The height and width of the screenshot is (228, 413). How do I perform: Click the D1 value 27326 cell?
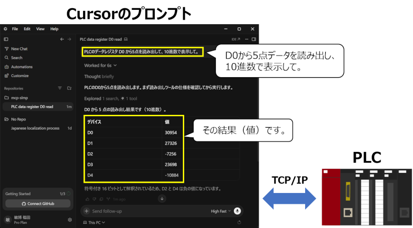[171, 144]
